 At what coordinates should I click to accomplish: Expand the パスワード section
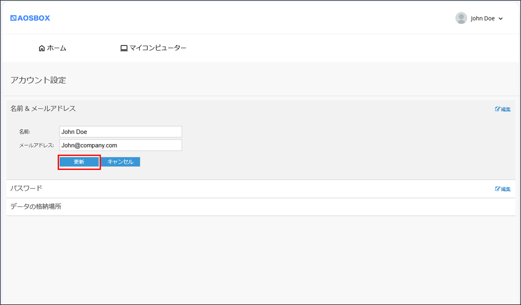point(261,189)
